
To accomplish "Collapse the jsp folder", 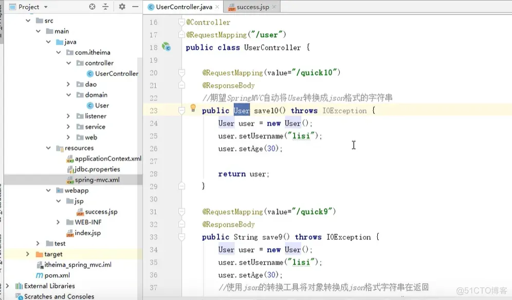I will pyautogui.click(x=59, y=201).
